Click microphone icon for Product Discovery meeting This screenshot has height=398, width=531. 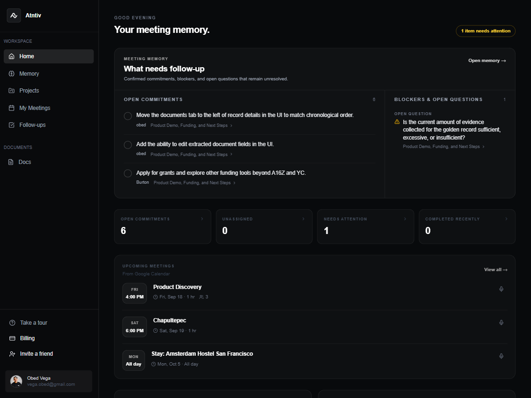(501, 289)
